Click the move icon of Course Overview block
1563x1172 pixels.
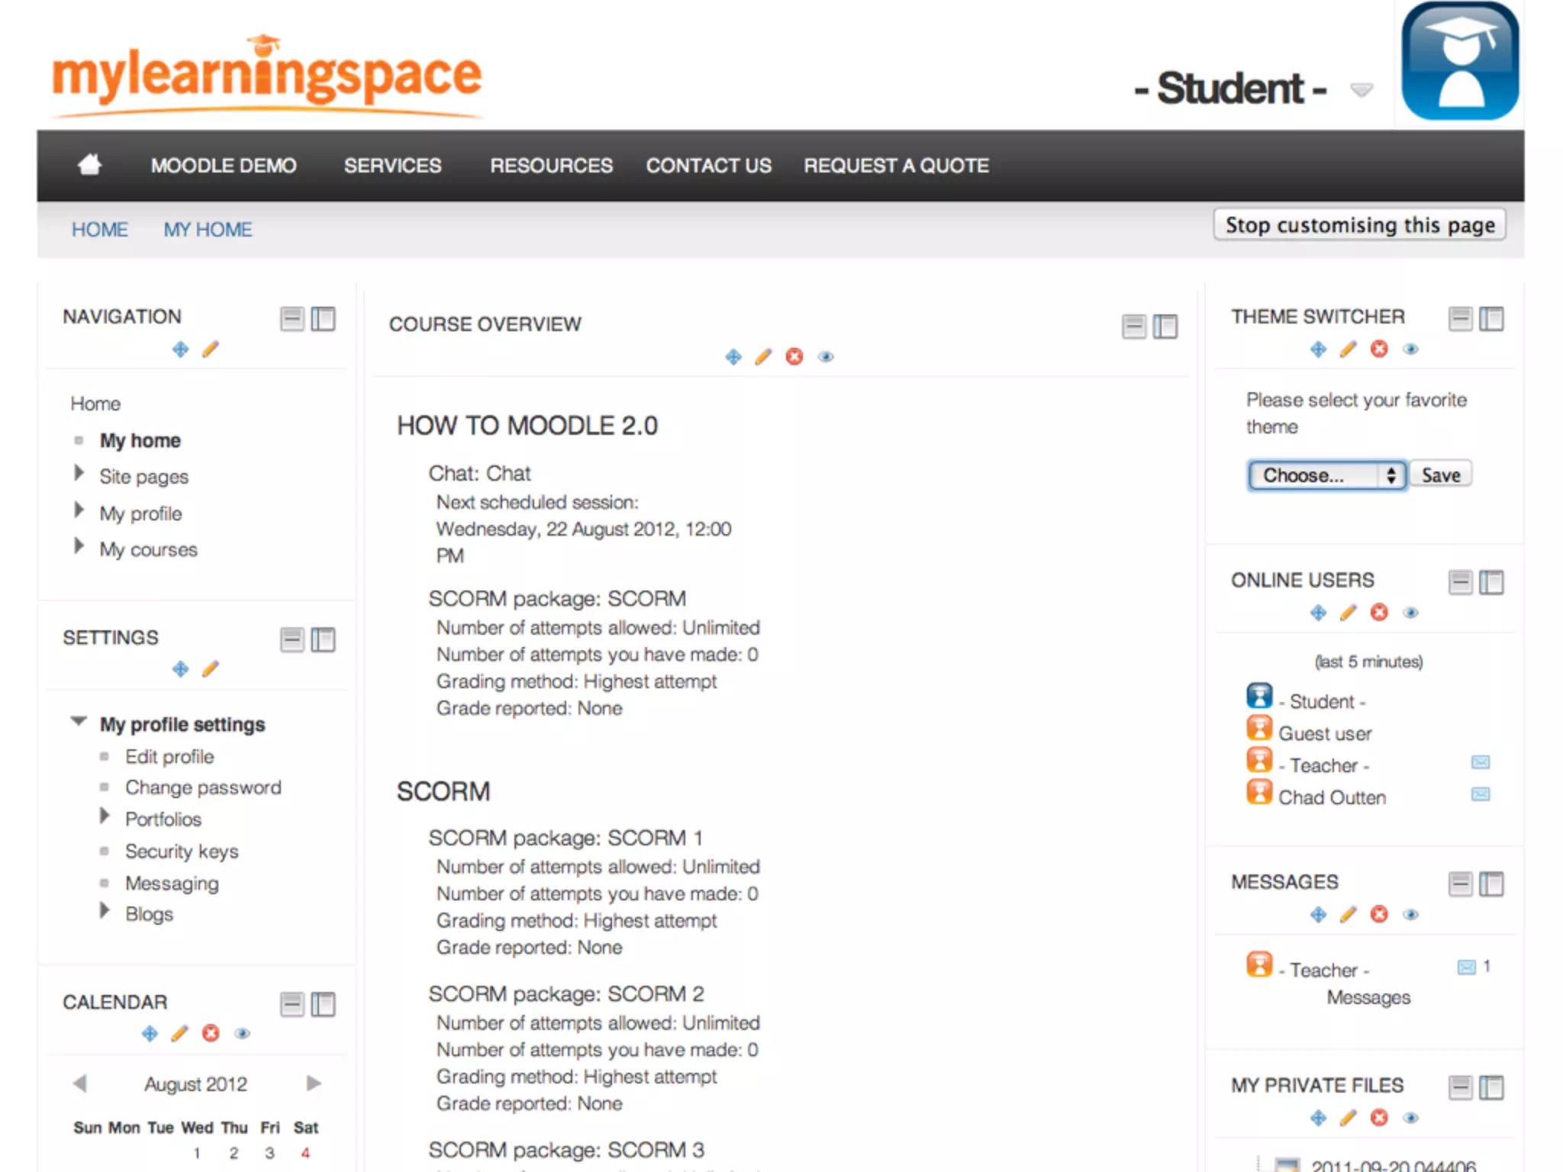(x=733, y=356)
